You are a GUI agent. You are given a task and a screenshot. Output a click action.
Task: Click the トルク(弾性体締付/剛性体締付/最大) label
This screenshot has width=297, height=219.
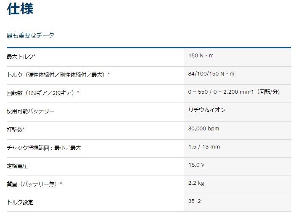tap(58, 75)
